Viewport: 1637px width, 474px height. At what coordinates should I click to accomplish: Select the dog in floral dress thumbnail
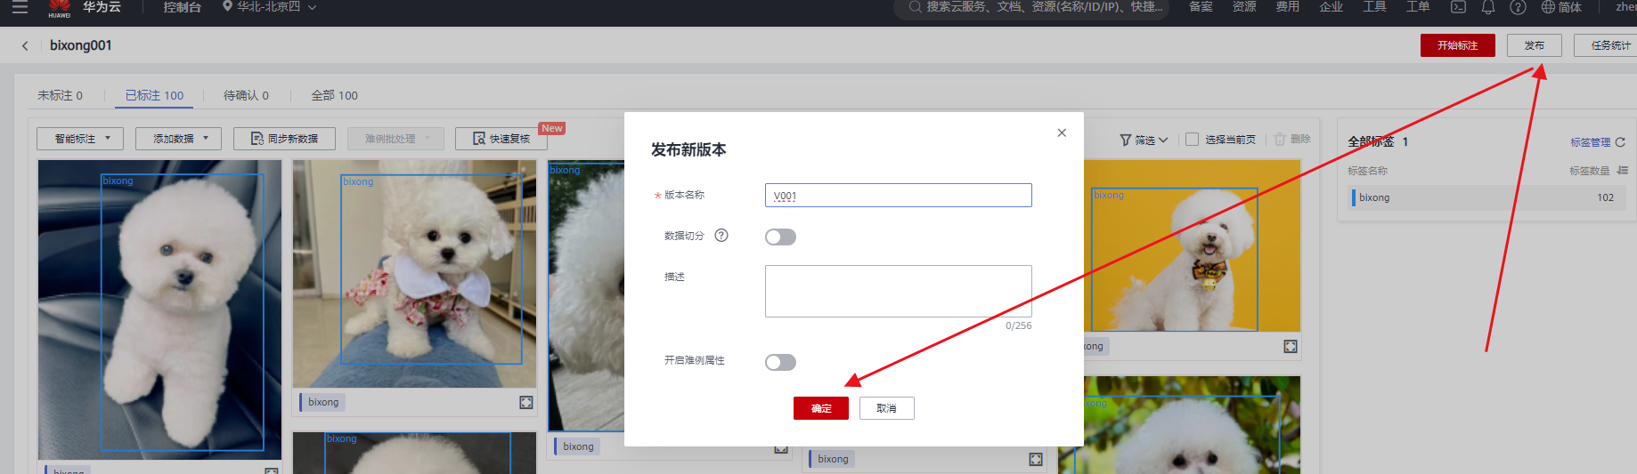[x=414, y=274]
